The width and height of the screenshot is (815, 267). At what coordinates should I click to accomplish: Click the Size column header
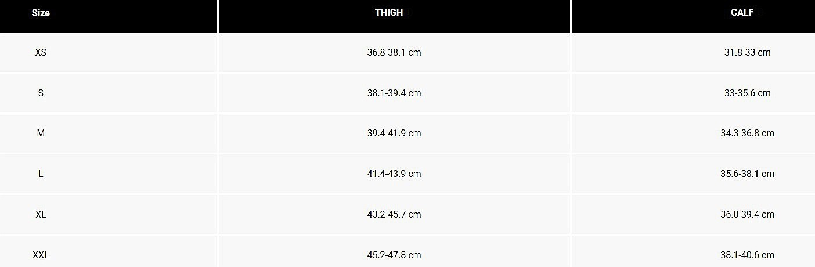click(x=41, y=13)
